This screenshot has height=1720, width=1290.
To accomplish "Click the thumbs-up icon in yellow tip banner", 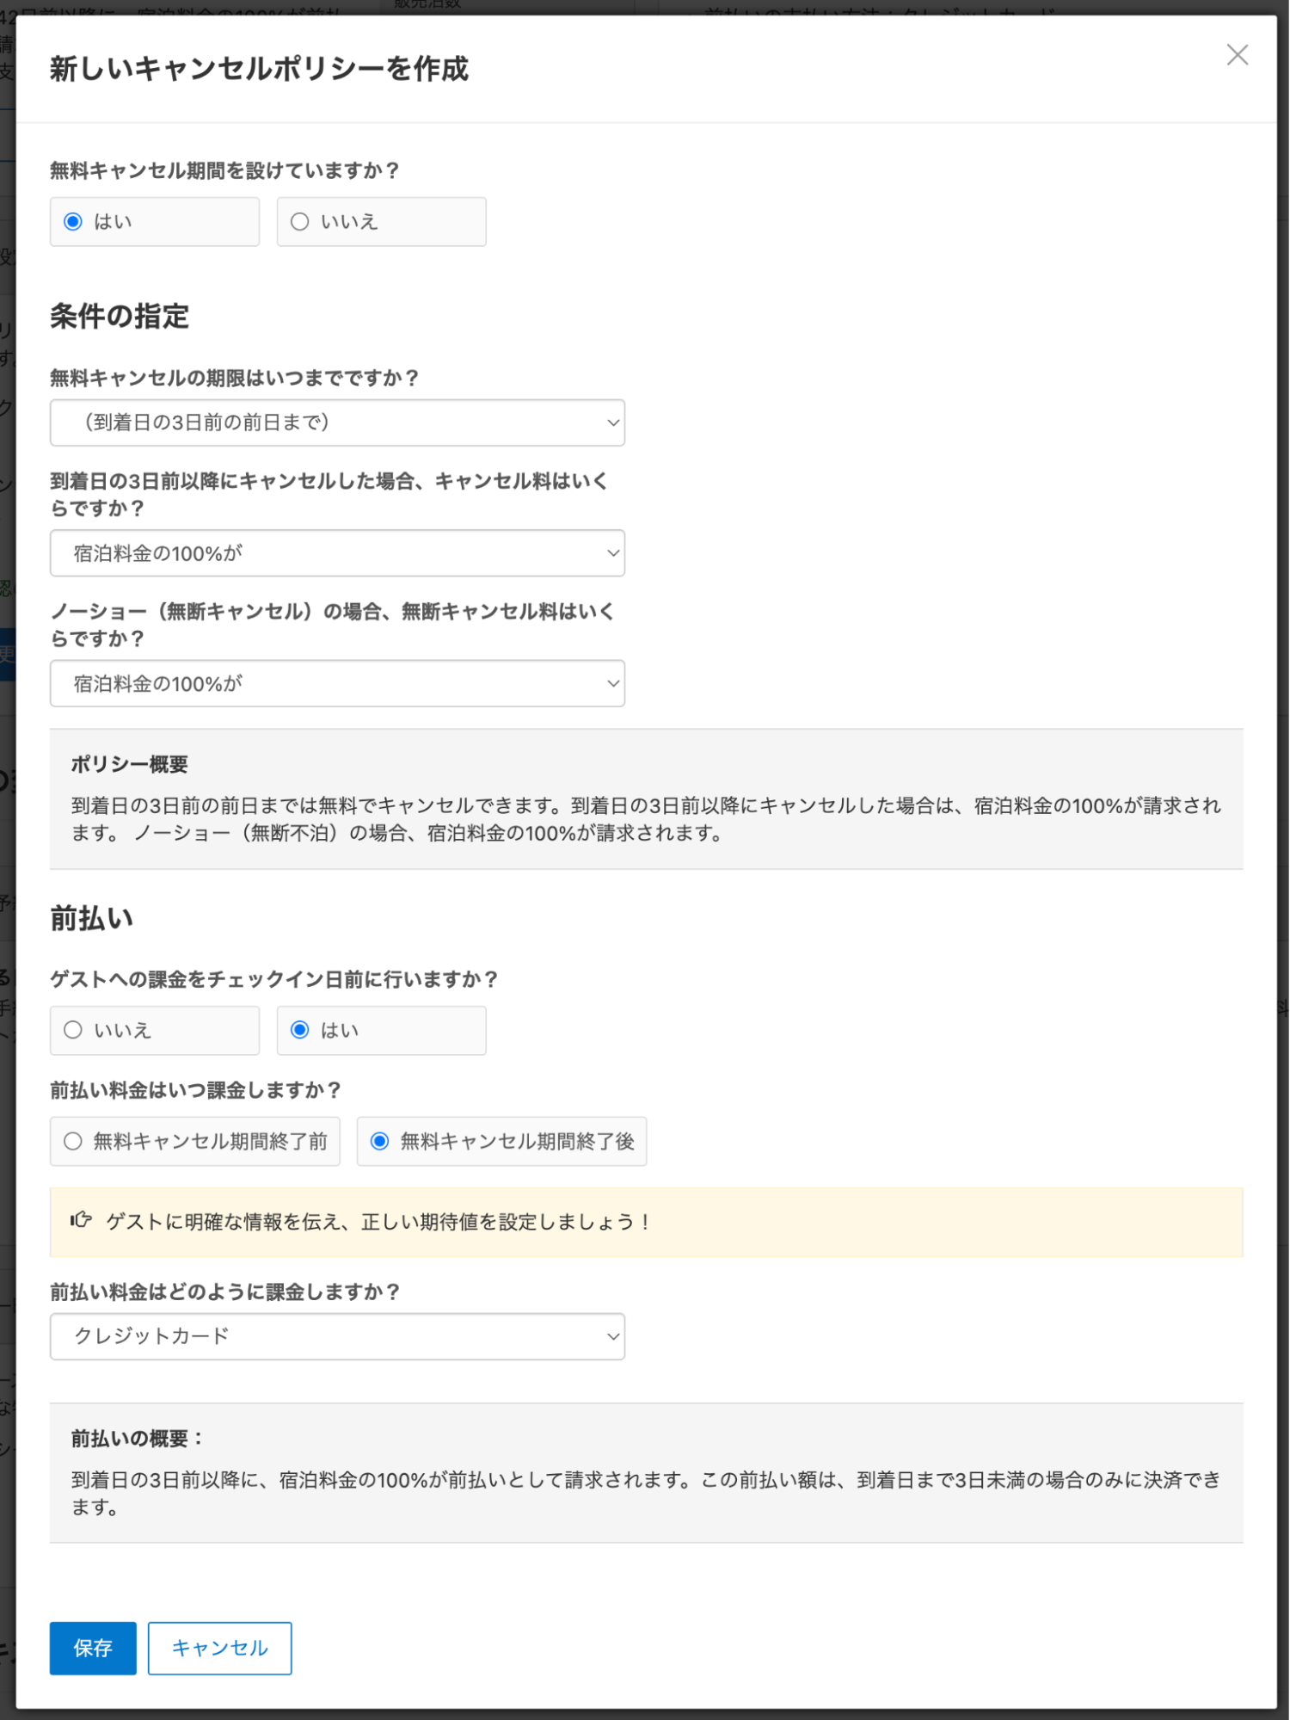I will coord(81,1220).
